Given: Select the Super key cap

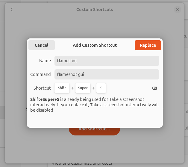Looking at the screenshot, I should 83,88.
